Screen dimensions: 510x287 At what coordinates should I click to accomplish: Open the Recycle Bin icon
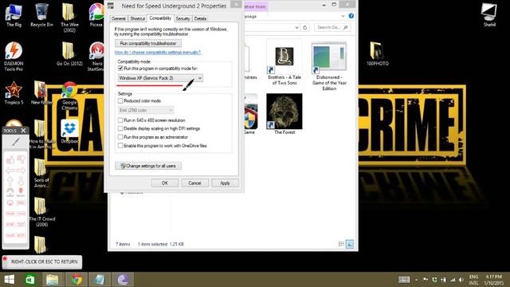click(x=41, y=15)
